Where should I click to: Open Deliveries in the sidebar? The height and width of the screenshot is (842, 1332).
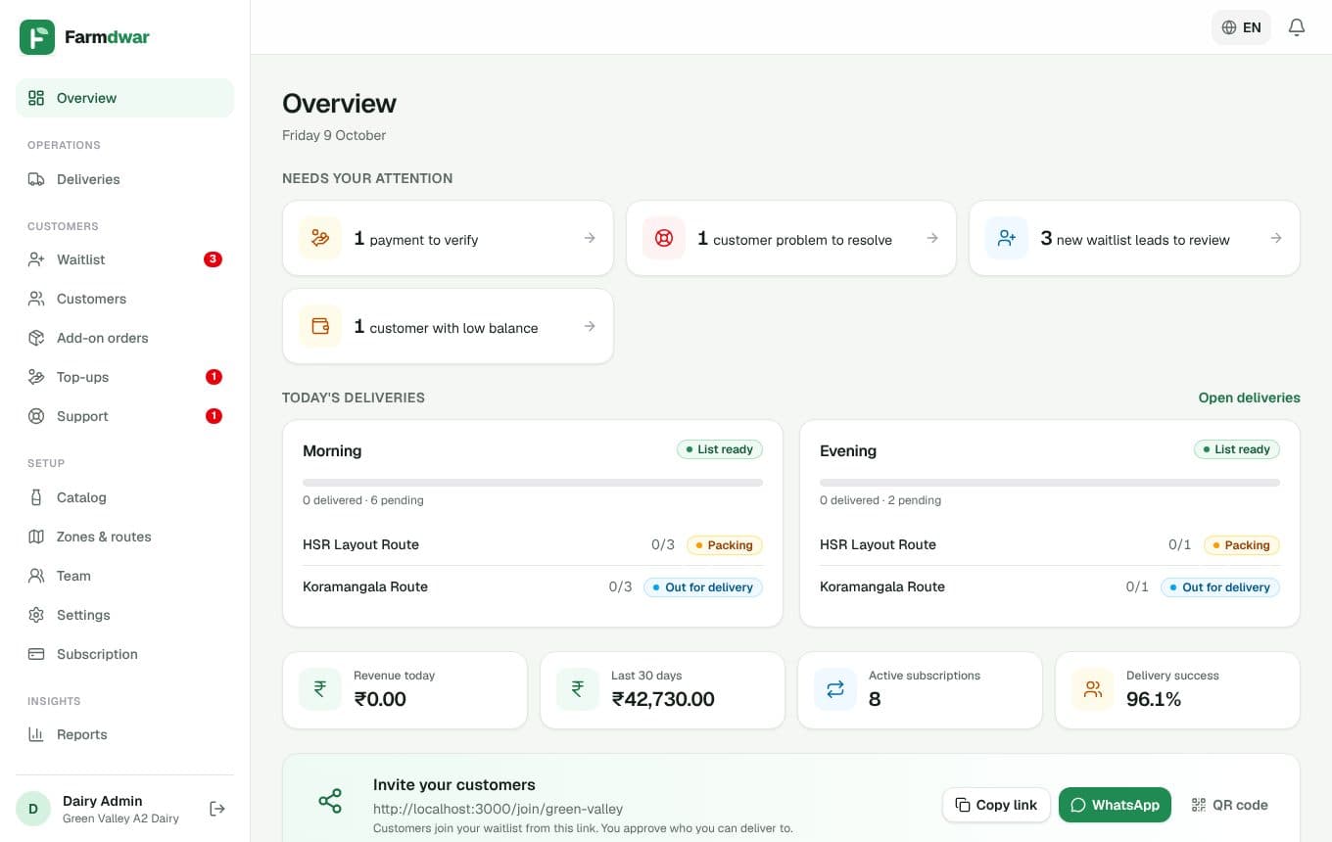pyautogui.click(x=125, y=179)
